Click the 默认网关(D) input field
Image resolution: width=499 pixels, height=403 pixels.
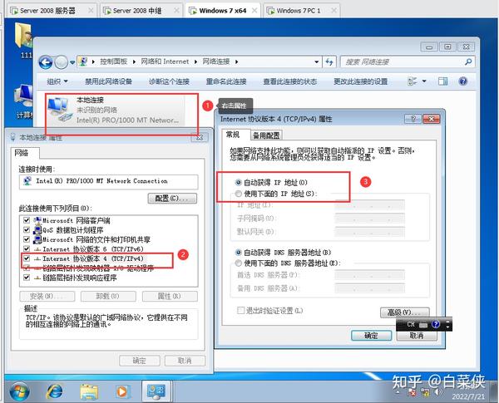(x=369, y=232)
